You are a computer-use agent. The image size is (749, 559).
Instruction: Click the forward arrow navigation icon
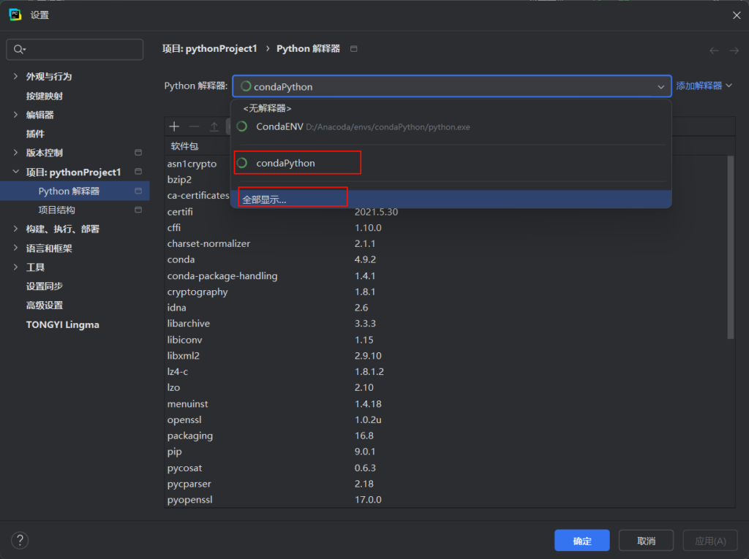734,50
